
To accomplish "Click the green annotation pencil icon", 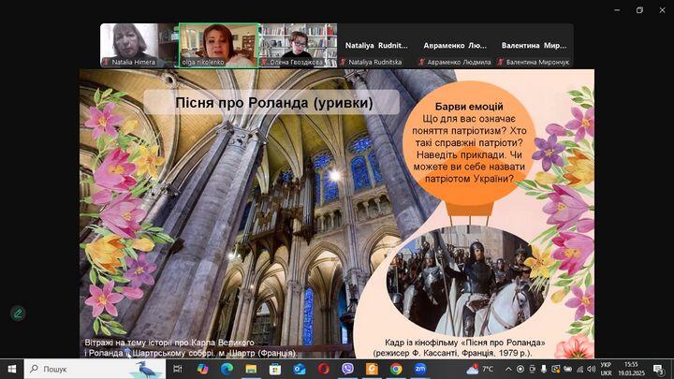I will tap(18, 313).
